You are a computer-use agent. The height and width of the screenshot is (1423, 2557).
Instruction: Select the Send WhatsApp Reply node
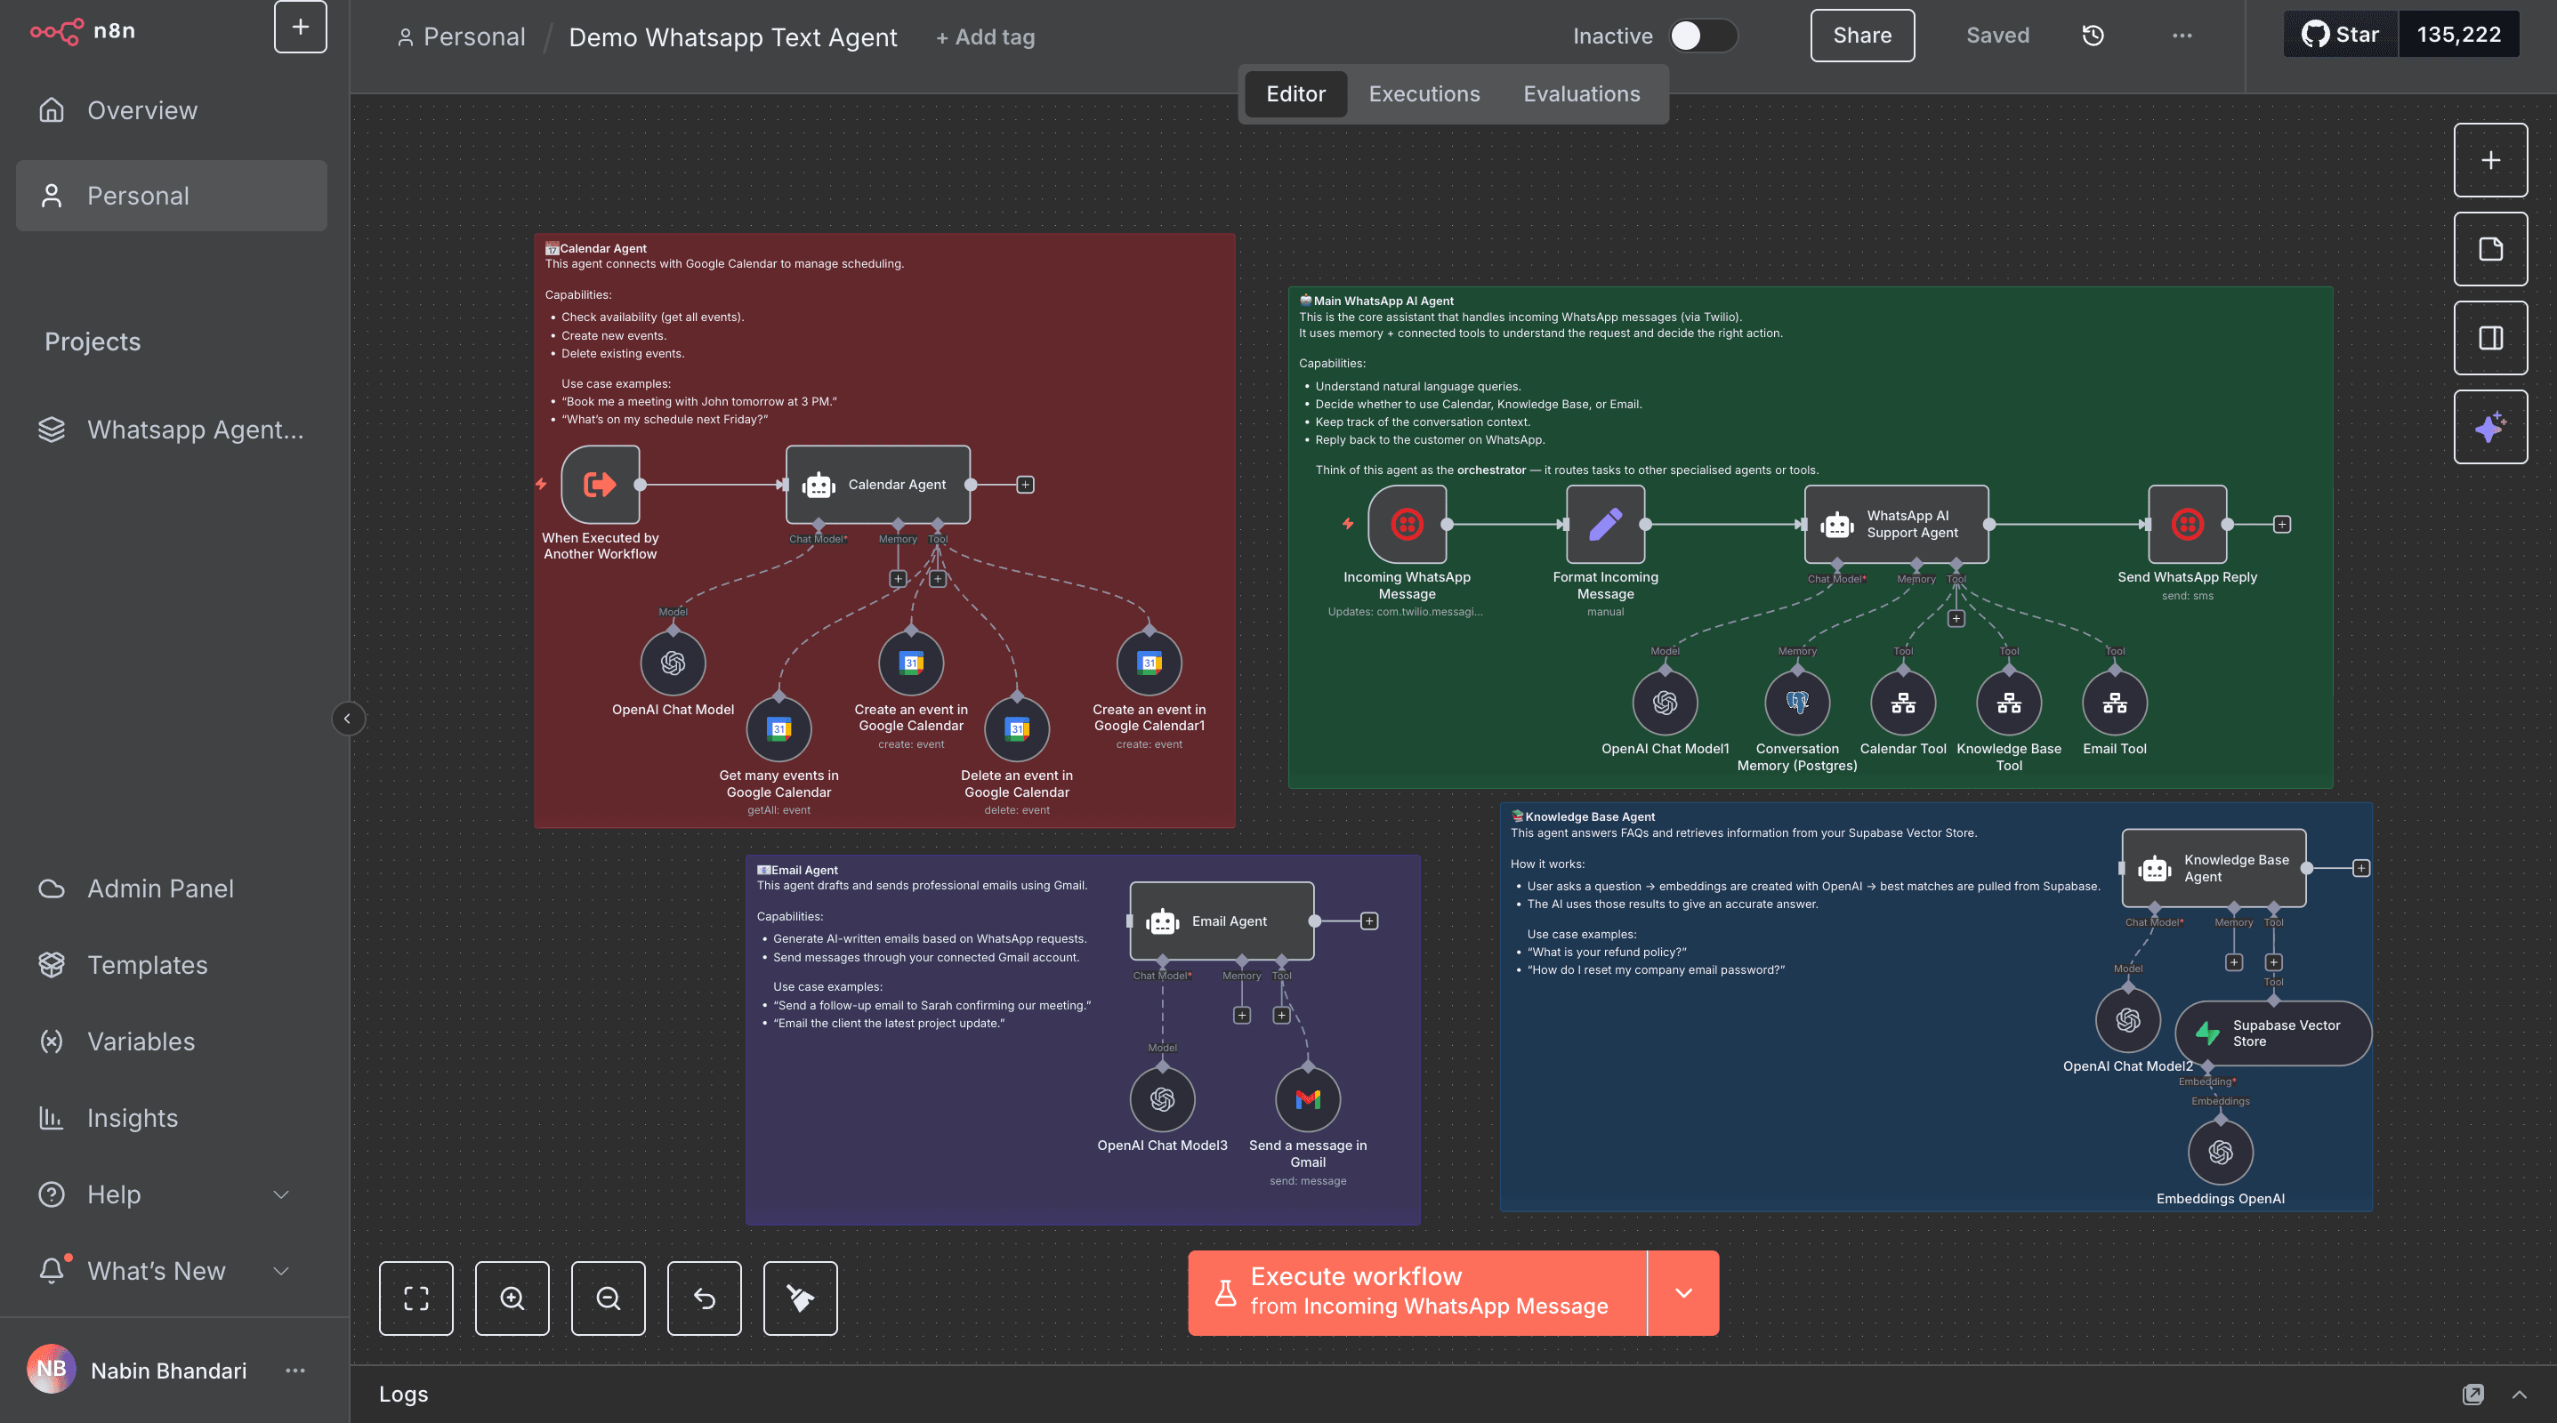coord(2187,524)
